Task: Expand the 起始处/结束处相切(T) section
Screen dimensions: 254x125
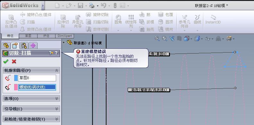Action: click(56, 119)
